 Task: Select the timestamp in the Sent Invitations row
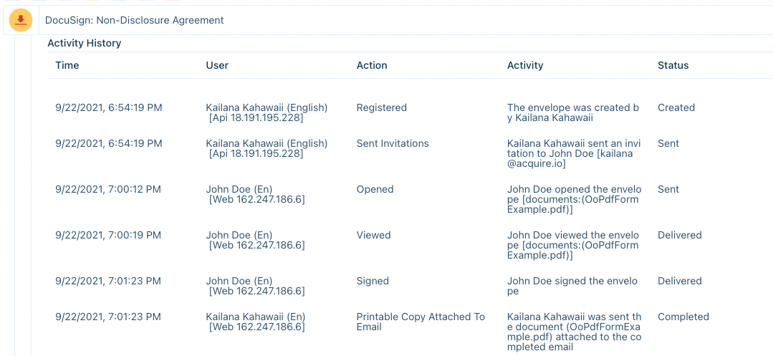coord(108,143)
